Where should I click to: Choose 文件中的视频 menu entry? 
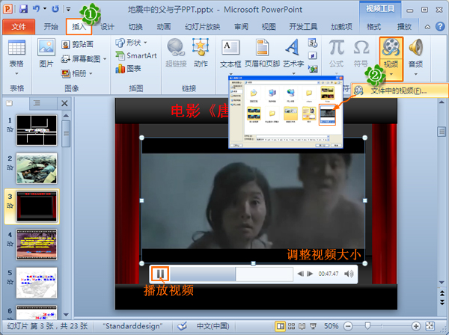click(x=398, y=91)
